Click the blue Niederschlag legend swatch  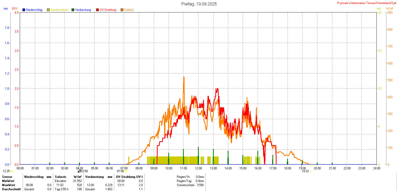coord(24,10)
